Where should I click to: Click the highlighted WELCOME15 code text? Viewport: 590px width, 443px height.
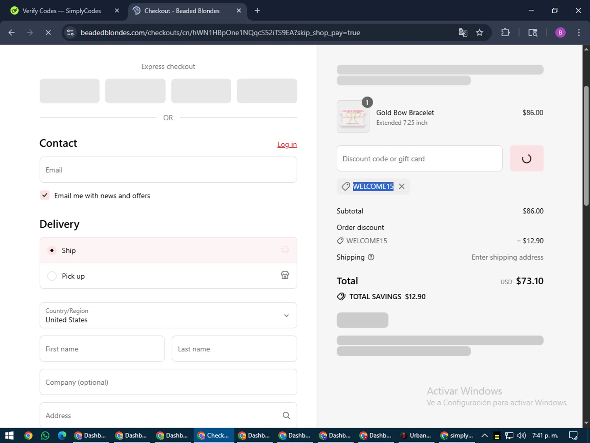[373, 187]
